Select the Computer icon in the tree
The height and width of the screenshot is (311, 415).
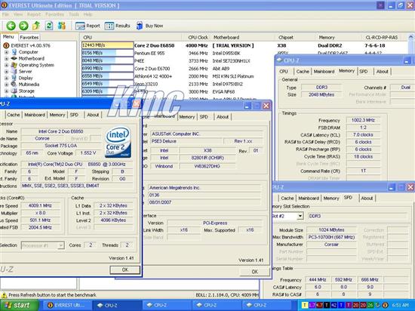pos(14,52)
